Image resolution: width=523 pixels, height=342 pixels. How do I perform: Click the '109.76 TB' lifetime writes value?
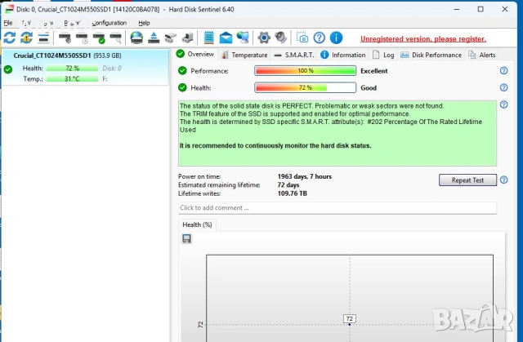point(293,193)
